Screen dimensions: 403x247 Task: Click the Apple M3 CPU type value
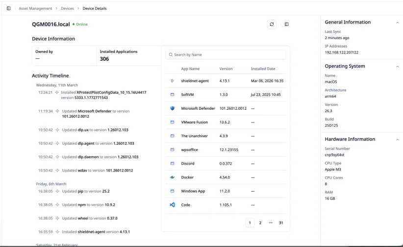333,170
